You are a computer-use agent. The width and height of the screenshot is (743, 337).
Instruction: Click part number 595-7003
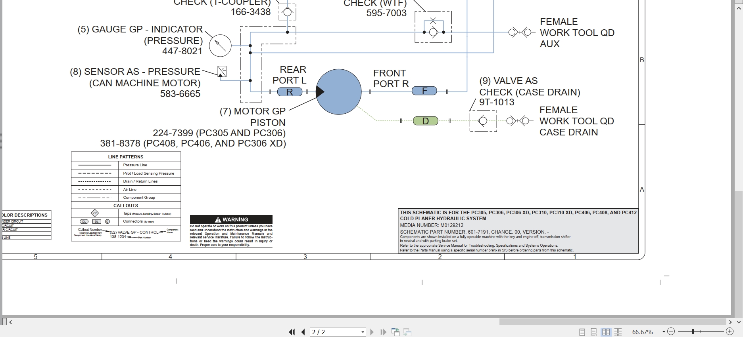pyautogui.click(x=386, y=13)
